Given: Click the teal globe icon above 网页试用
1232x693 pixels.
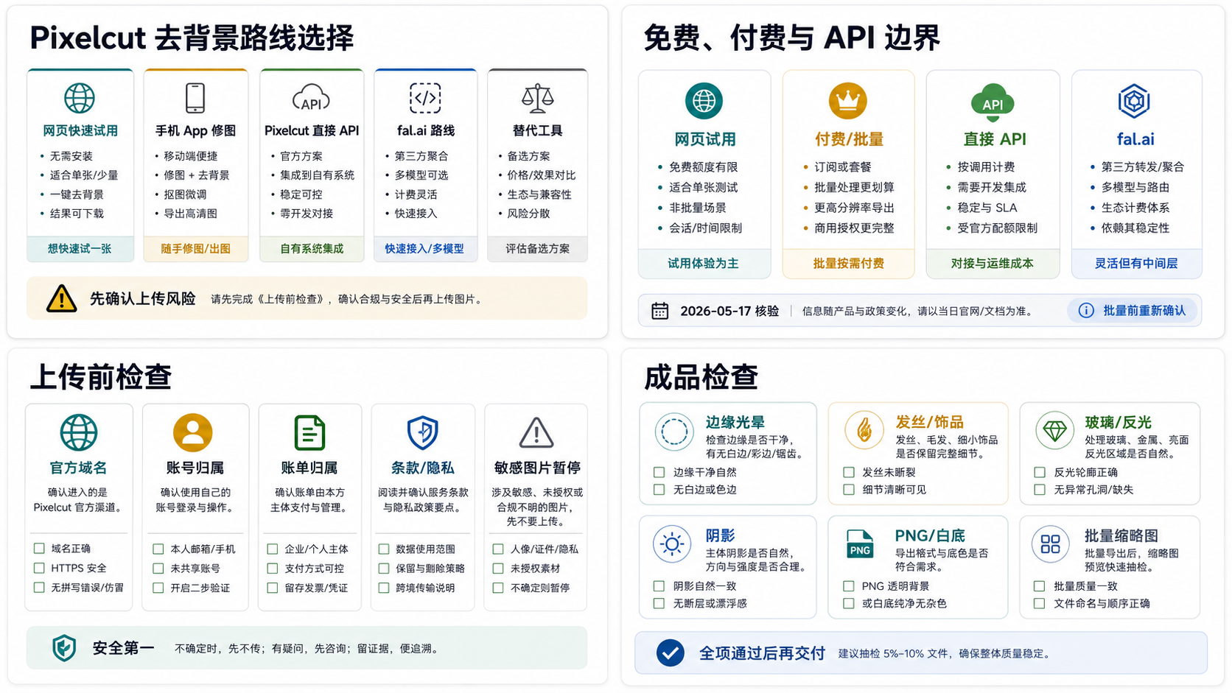Looking at the screenshot, I should (704, 101).
